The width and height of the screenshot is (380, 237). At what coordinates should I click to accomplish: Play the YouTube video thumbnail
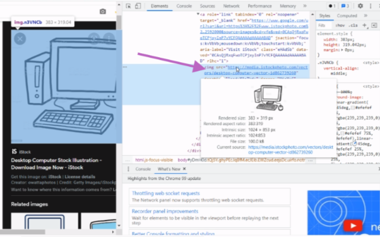pyautogui.click(x=353, y=226)
